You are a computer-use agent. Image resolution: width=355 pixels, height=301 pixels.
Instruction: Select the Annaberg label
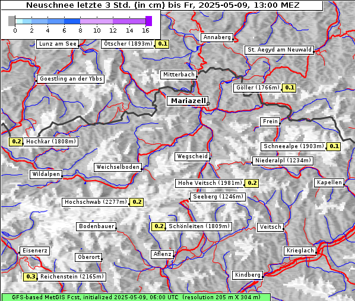point(217,37)
